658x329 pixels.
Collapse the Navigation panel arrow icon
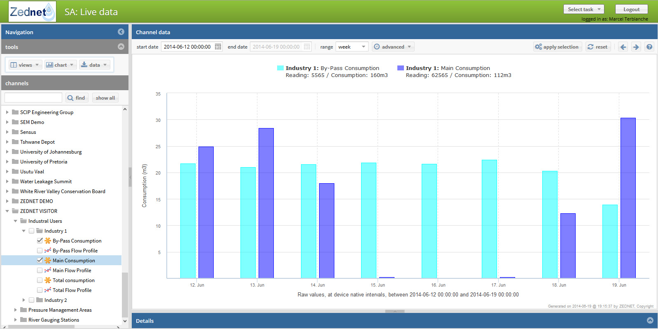tap(121, 32)
